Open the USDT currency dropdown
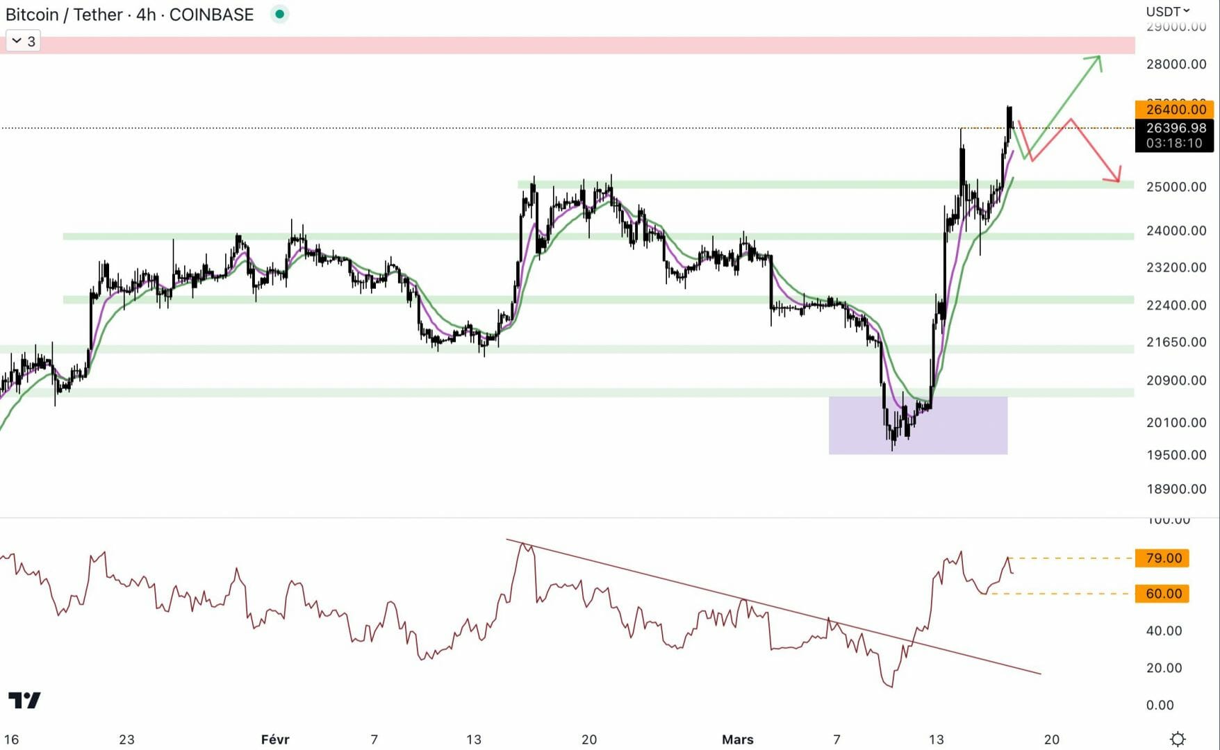Image resolution: width=1220 pixels, height=750 pixels. point(1167,12)
